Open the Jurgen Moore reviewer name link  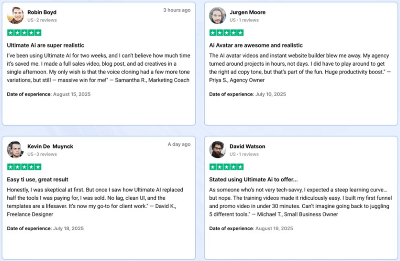click(x=247, y=12)
